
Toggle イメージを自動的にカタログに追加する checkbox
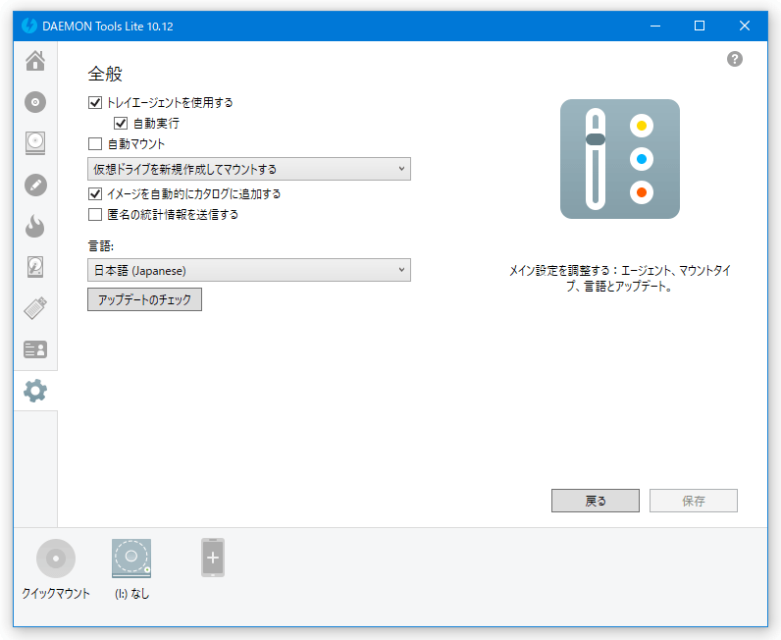pyautogui.click(x=95, y=194)
